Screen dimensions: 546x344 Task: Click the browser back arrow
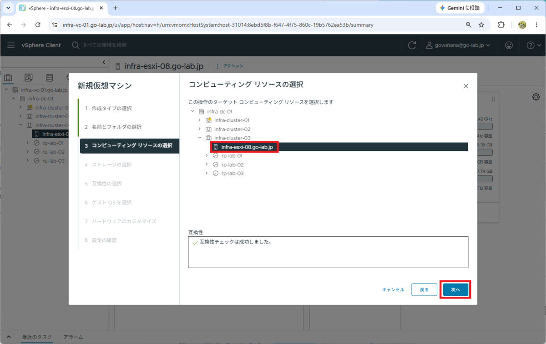tap(10, 25)
